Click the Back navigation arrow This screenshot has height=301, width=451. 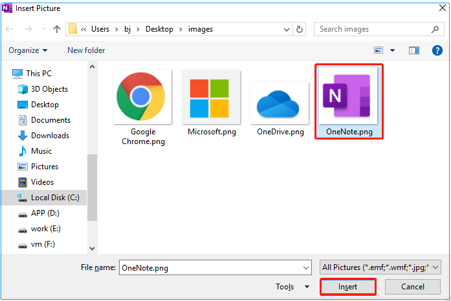pyautogui.click(x=10, y=29)
